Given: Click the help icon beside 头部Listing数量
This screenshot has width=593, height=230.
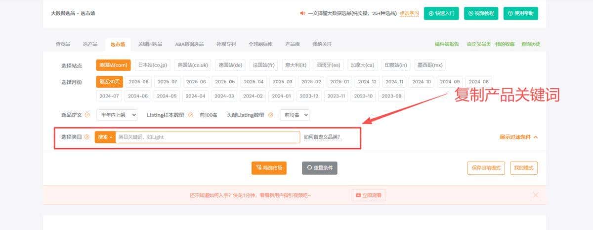Looking at the screenshot, I should tap(271, 115).
